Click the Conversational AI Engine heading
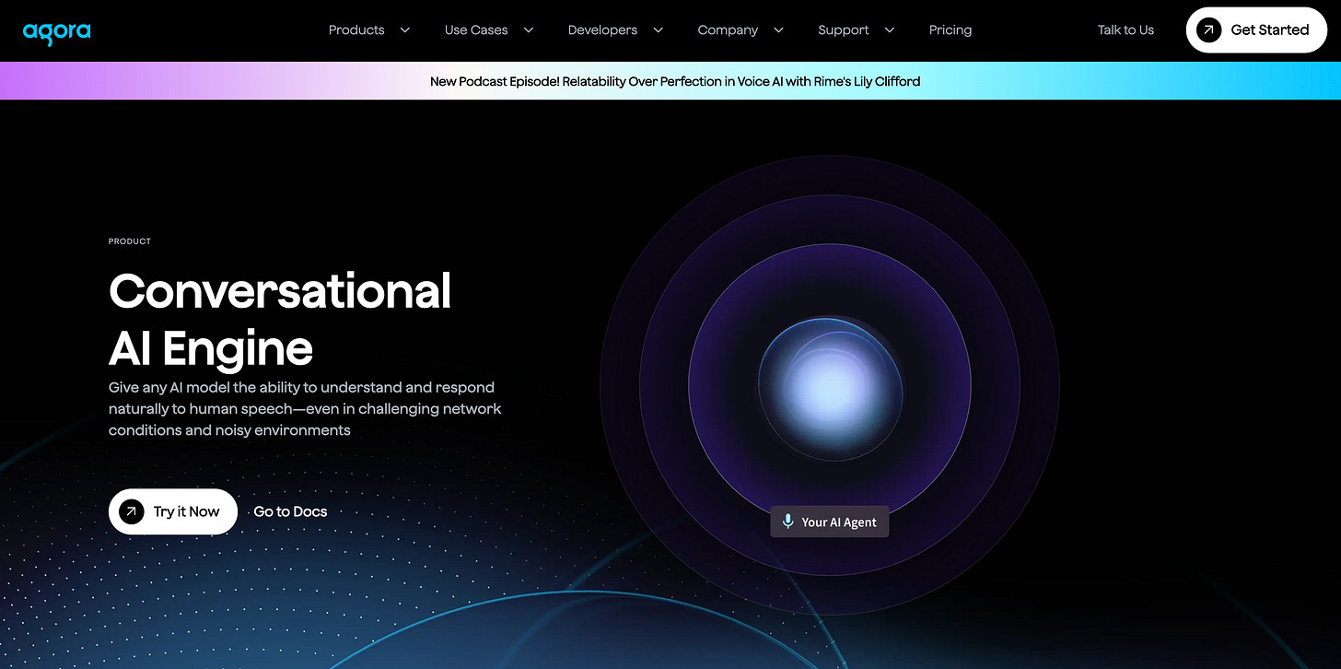 click(280, 319)
